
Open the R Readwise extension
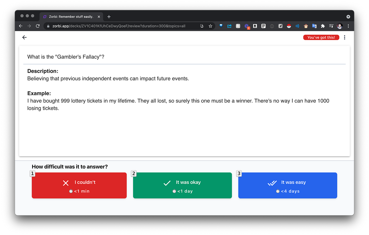pyautogui.click(x=255, y=26)
